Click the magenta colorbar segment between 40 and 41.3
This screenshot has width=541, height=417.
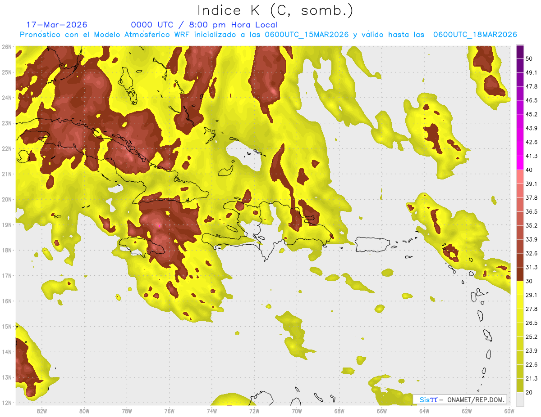(x=520, y=163)
